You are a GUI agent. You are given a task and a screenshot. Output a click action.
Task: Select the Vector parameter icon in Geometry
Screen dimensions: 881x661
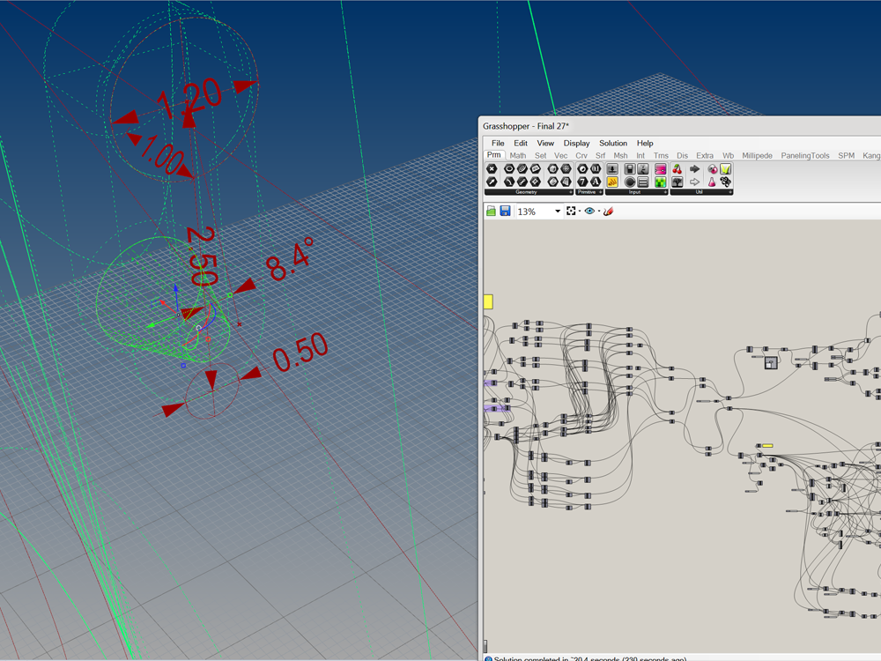pyautogui.click(x=492, y=182)
